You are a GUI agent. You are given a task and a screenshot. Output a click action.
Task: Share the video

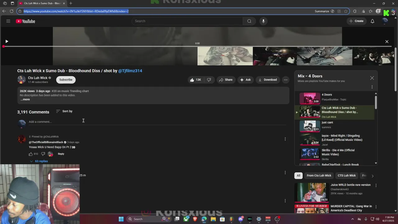[x=226, y=80]
